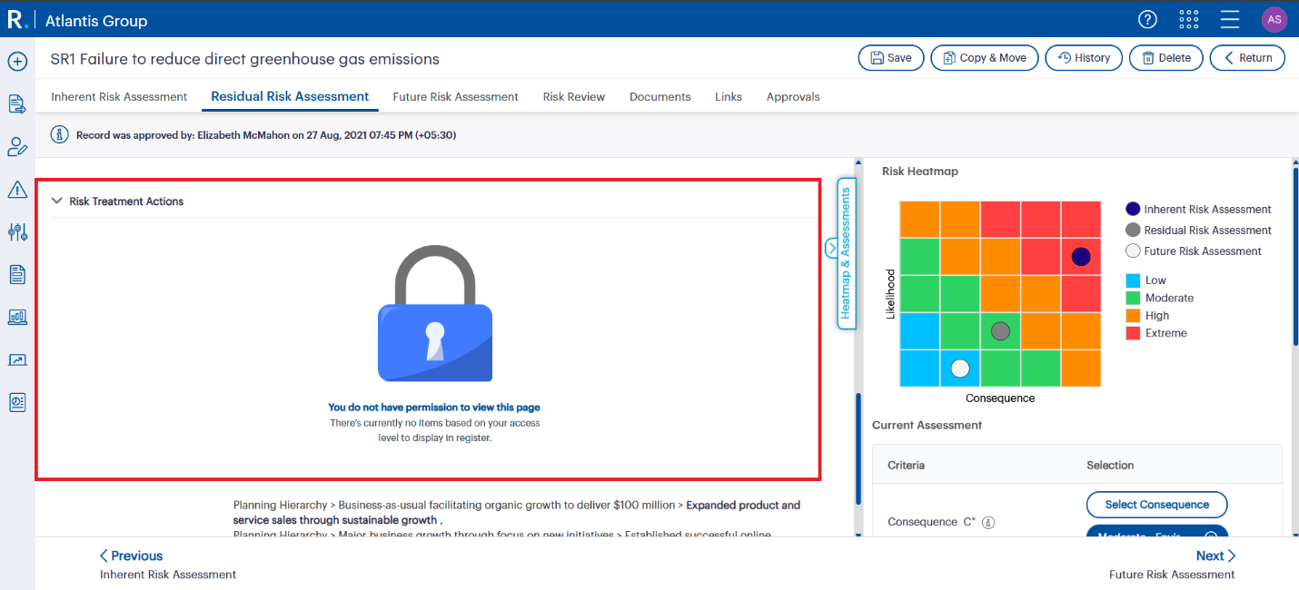Delete this risk record
Viewport: 1299px width, 590px height.
click(x=1166, y=58)
